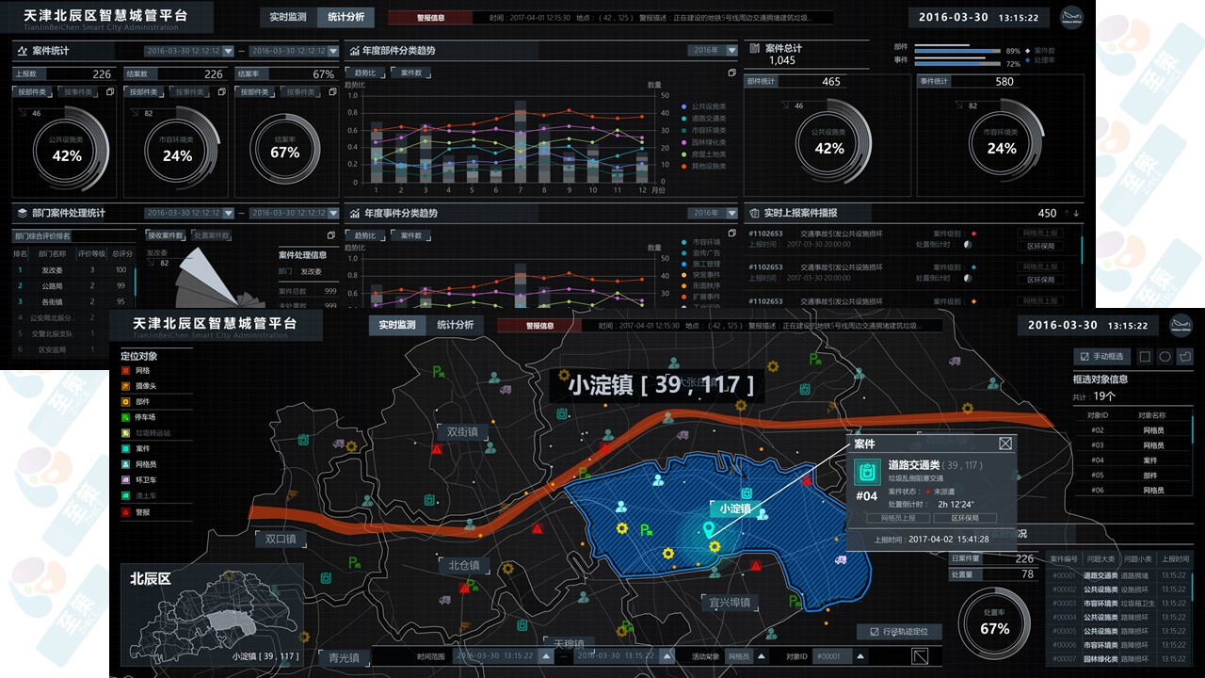This screenshot has width=1205, height=678.
Task: Switch to the 实时监测 tab in the top window
Action: 288,17
